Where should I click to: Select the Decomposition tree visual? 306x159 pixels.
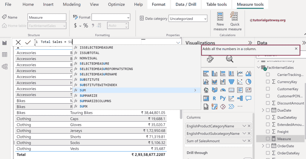coord(240,98)
